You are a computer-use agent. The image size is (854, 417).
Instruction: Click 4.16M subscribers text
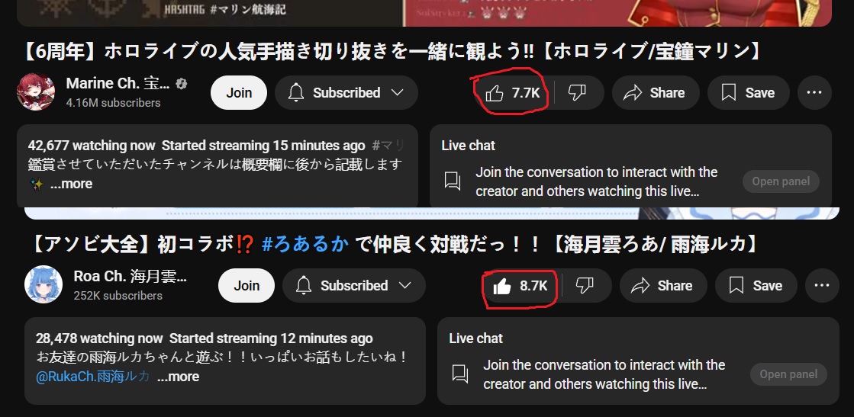[113, 103]
